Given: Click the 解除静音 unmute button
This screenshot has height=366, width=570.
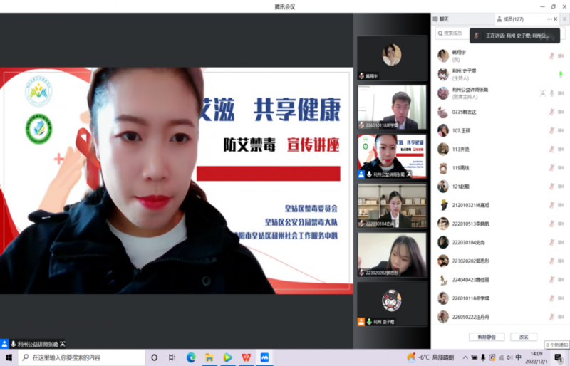Looking at the screenshot, I should (x=487, y=337).
